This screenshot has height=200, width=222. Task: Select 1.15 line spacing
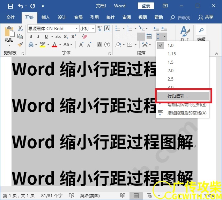coord(183,54)
